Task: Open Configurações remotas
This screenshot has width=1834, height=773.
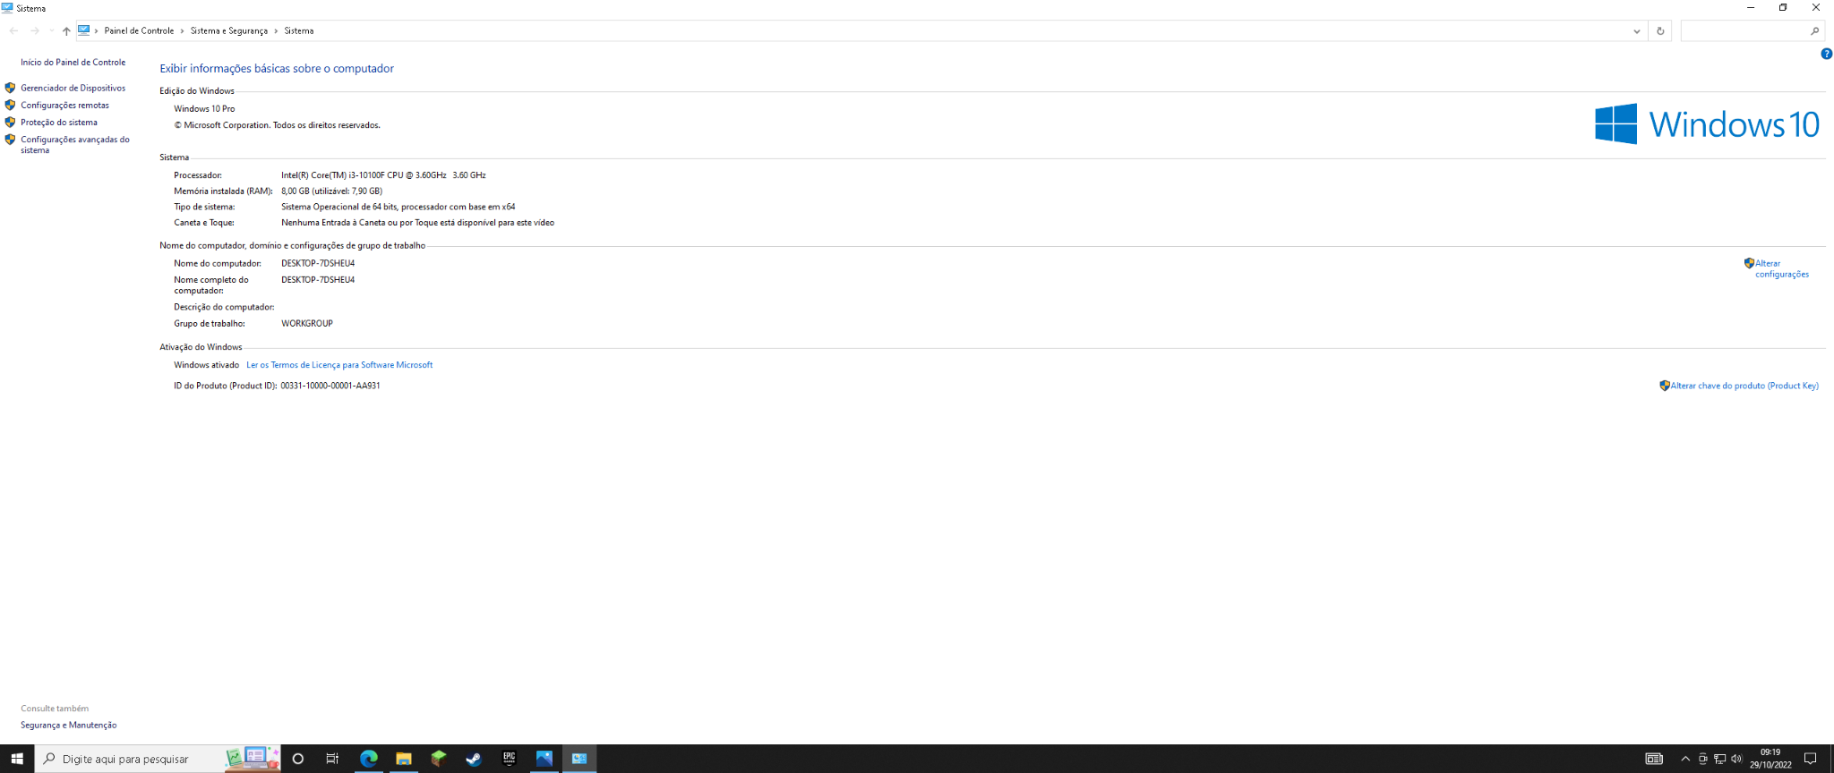Action: pyautogui.click(x=64, y=105)
